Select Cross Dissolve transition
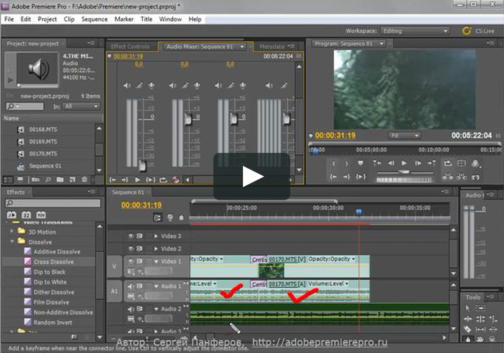 (54, 262)
